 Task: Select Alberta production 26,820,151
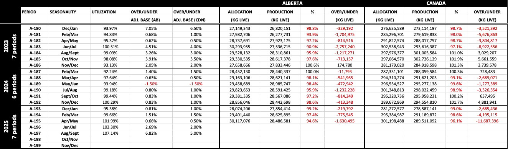coord(281,28)
